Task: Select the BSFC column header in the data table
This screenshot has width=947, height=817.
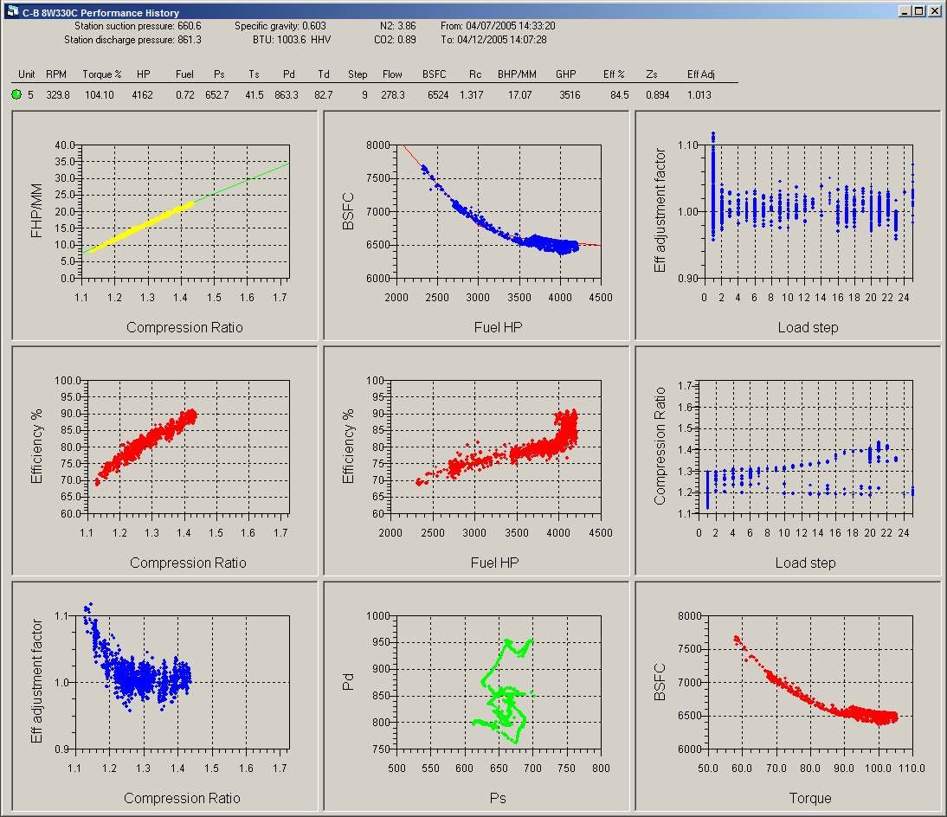Action: pyautogui.click(x=435, y=74)
